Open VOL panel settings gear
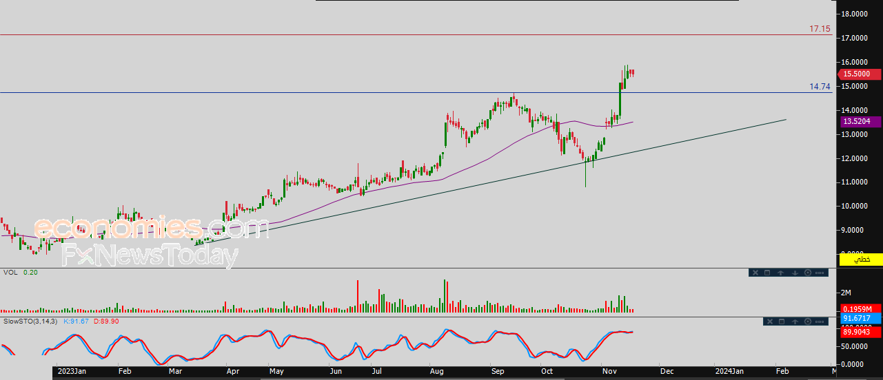 coord(808,273)
